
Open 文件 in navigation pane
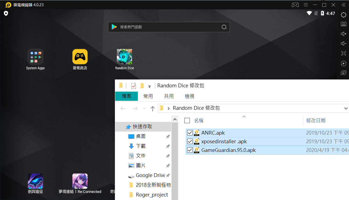pyautogui.click(x=141, y=156)
